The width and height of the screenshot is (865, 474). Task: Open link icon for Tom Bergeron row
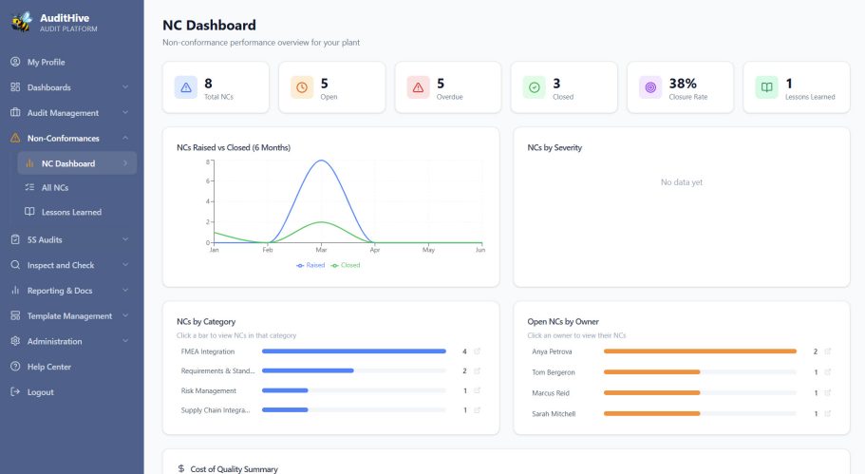[x=827, y=372]
